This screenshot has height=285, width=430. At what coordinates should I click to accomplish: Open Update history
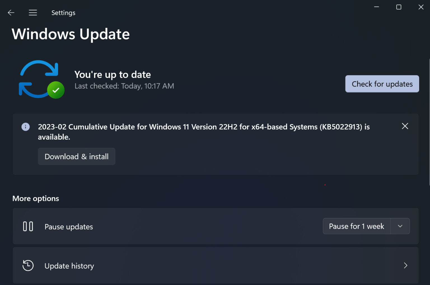coord(69,265)
